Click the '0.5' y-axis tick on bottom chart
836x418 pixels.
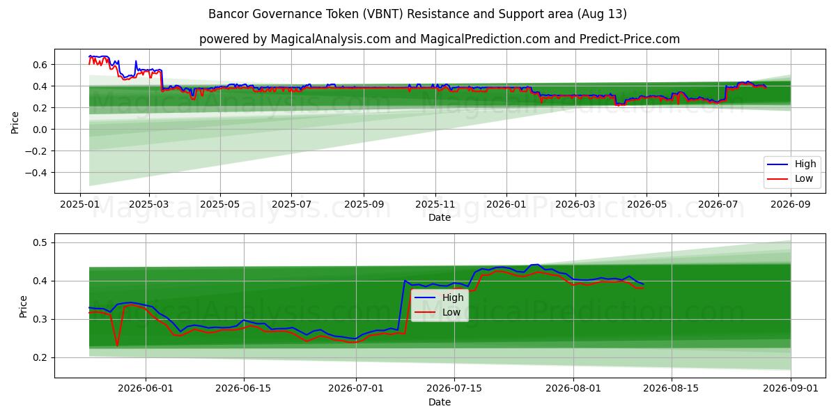39,242
